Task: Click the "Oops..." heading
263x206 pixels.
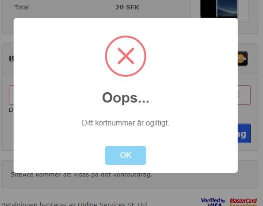Action: pos(126,98)
